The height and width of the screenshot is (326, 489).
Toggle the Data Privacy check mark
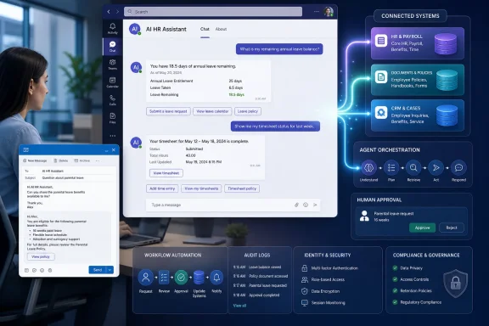[x=395, y=268]
